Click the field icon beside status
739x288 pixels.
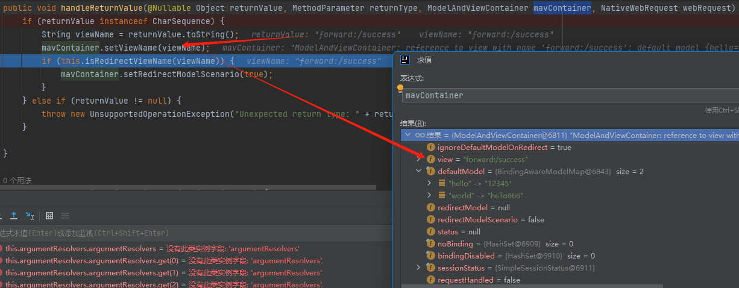coord(430,231)
